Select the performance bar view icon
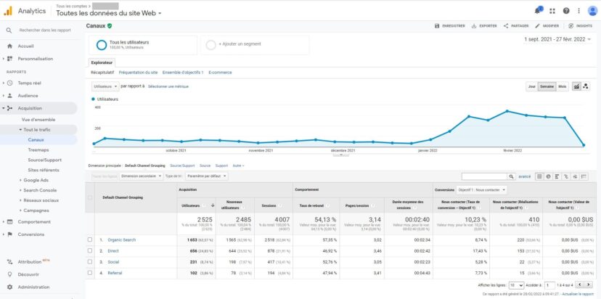 tap(557, 176)
